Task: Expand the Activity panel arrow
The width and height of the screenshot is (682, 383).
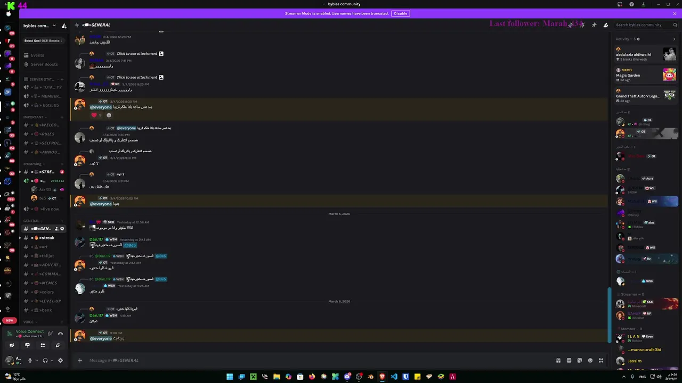Action: (674, 39)
